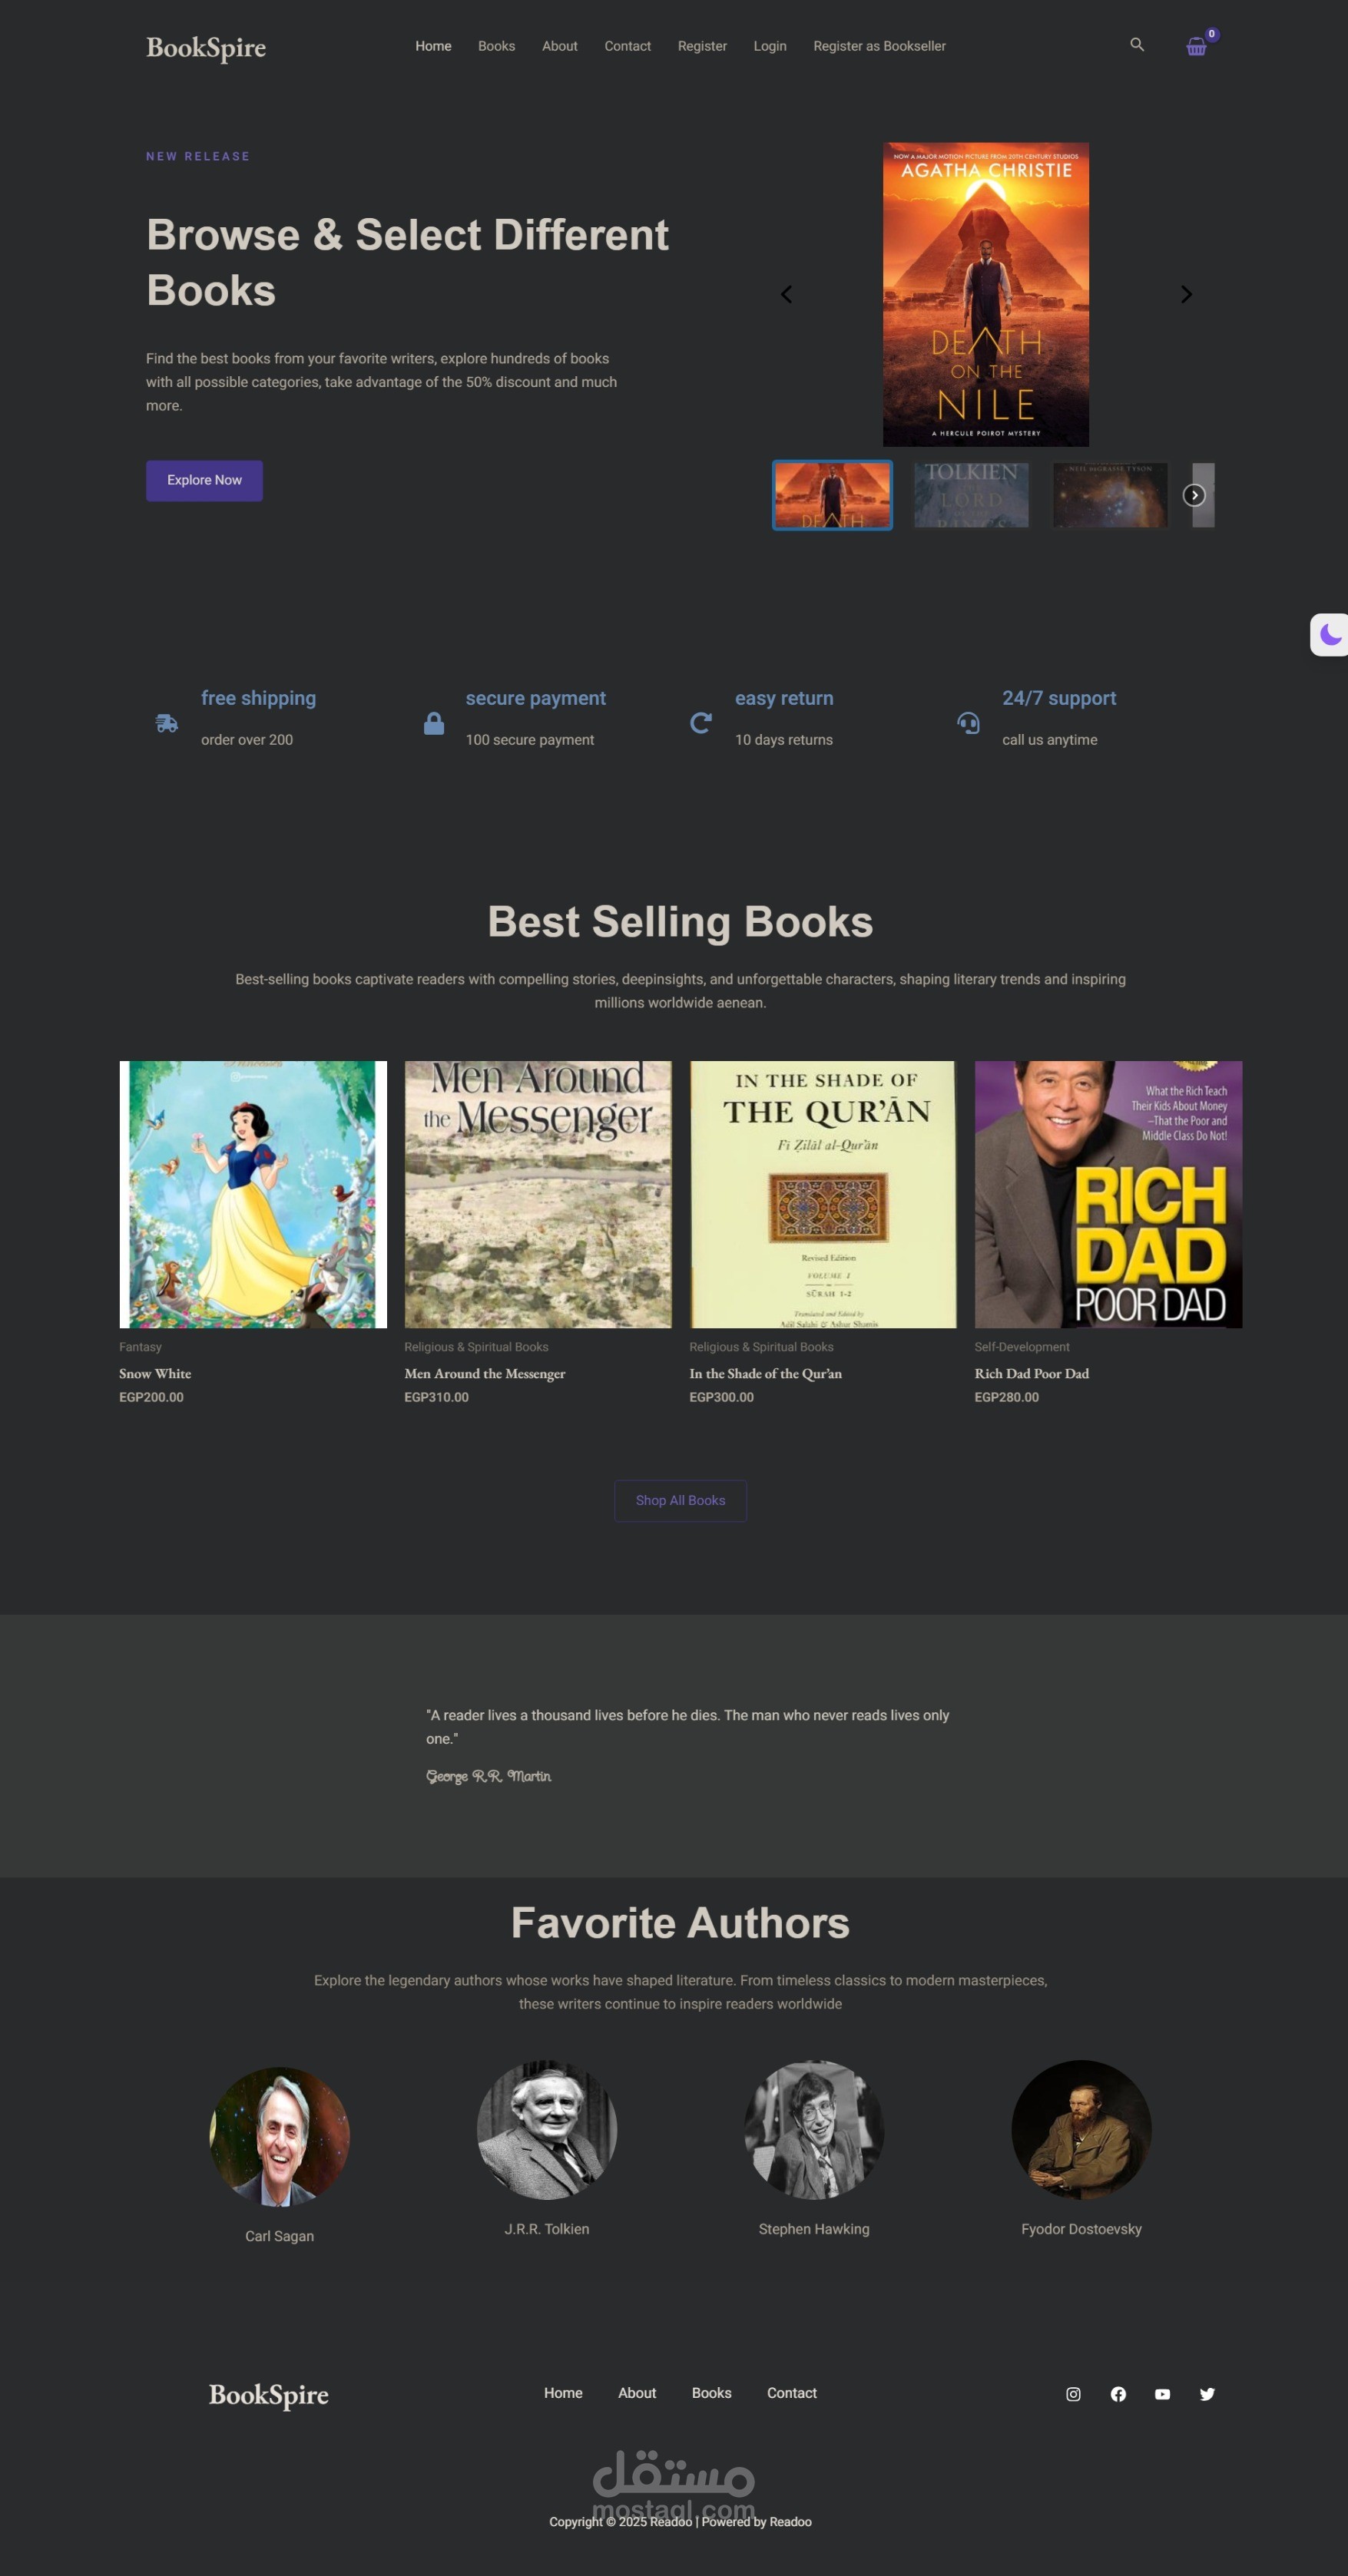Open the Facebook footer icon
The image size is (1348, 2576).
tap(1118, 2394)
